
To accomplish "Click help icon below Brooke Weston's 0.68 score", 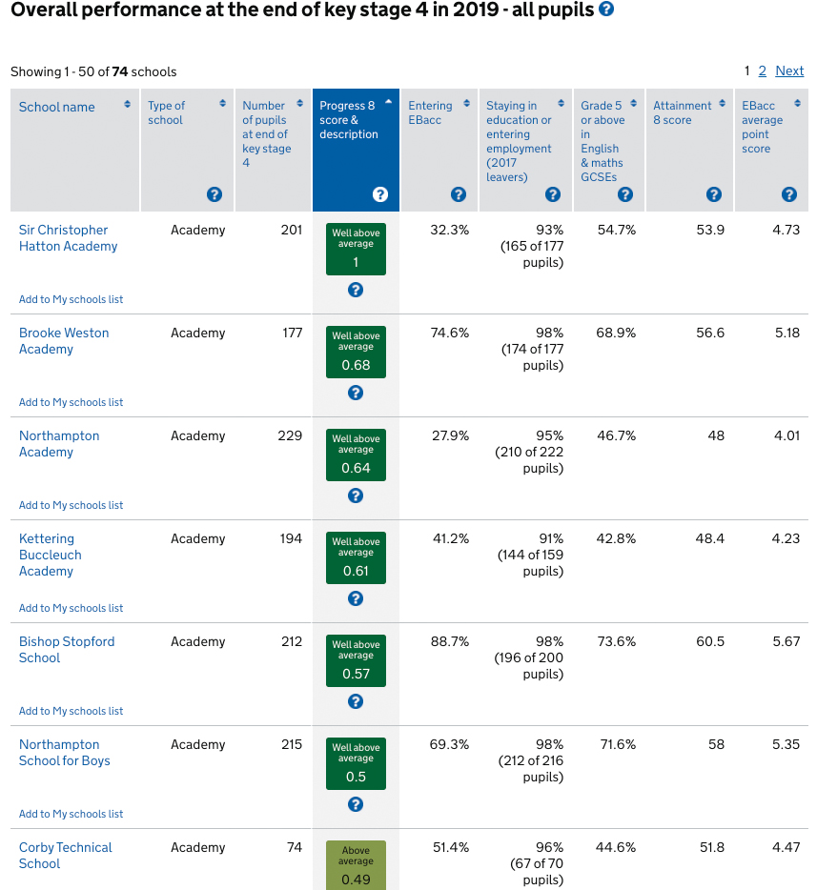I will (x=356, y=393).
